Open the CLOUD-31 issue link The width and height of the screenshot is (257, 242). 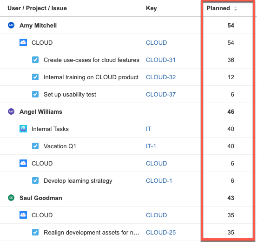[x=161, y=60]
